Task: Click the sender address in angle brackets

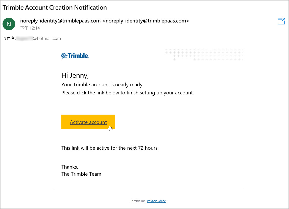Action: coord(146,21)
